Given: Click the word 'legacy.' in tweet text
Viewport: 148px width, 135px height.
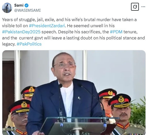Looking at the screenshot, I should (x=9, y=44).
